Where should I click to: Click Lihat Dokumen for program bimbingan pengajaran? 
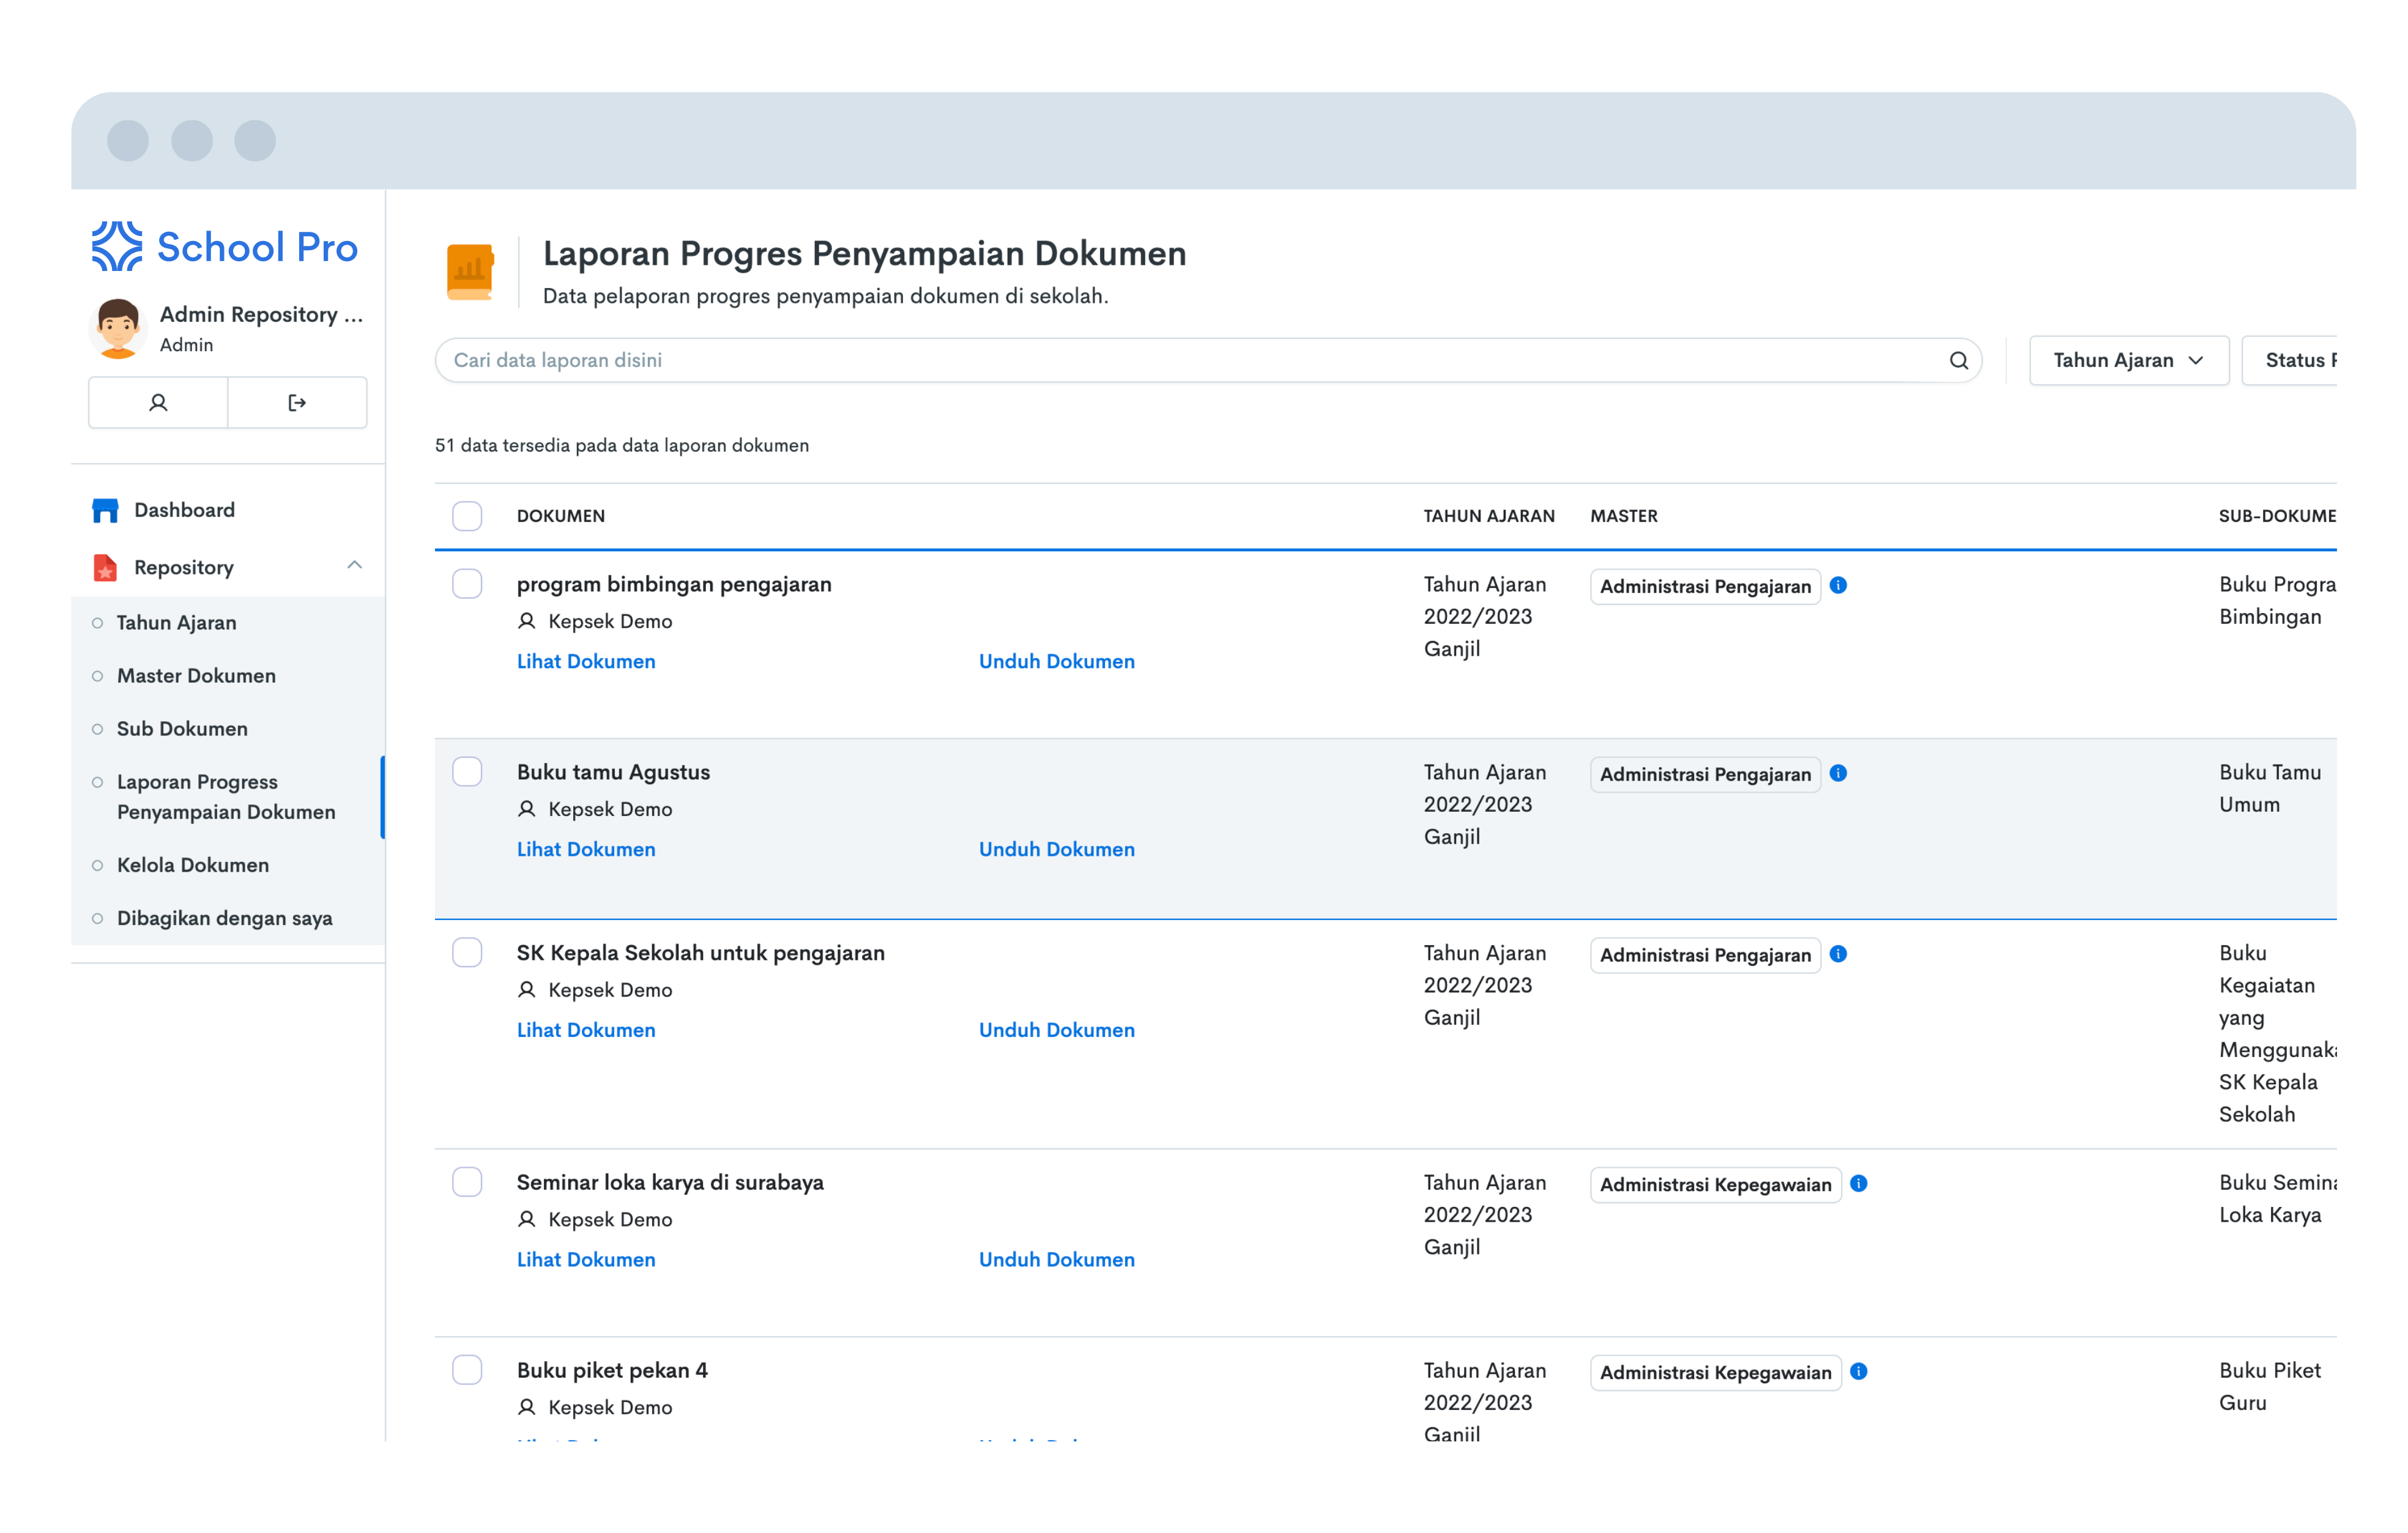586,662
